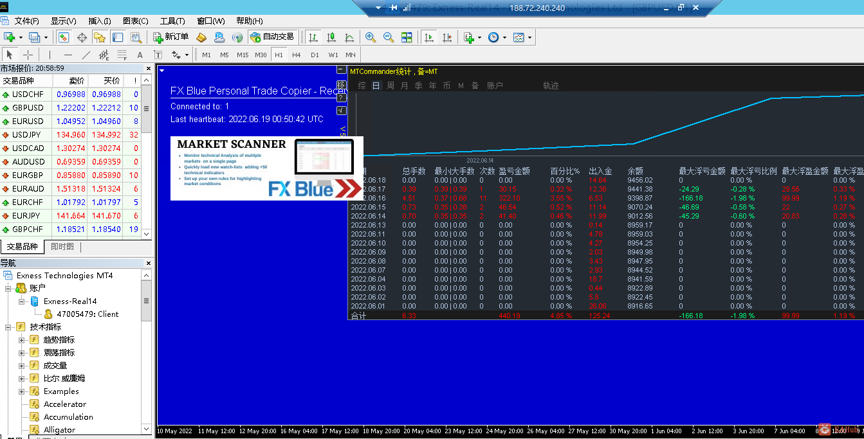
Task: Toggle the Data Window crosshair-circle icon
Action: coord(82,37)
